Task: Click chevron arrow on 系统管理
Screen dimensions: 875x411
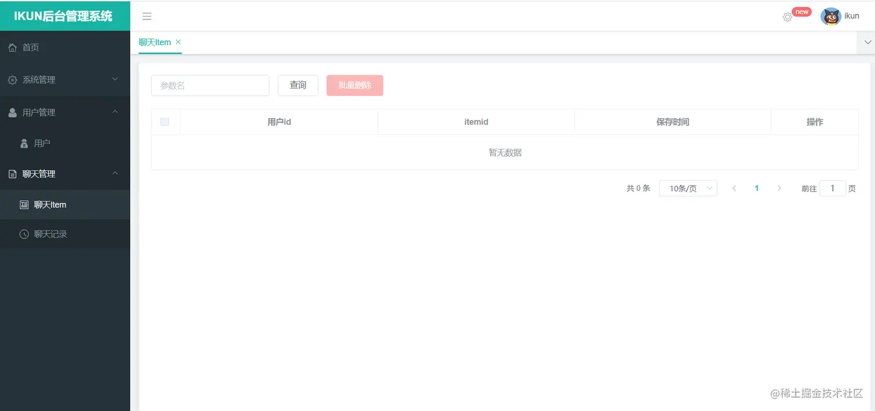Action: [x=115, y=79]
